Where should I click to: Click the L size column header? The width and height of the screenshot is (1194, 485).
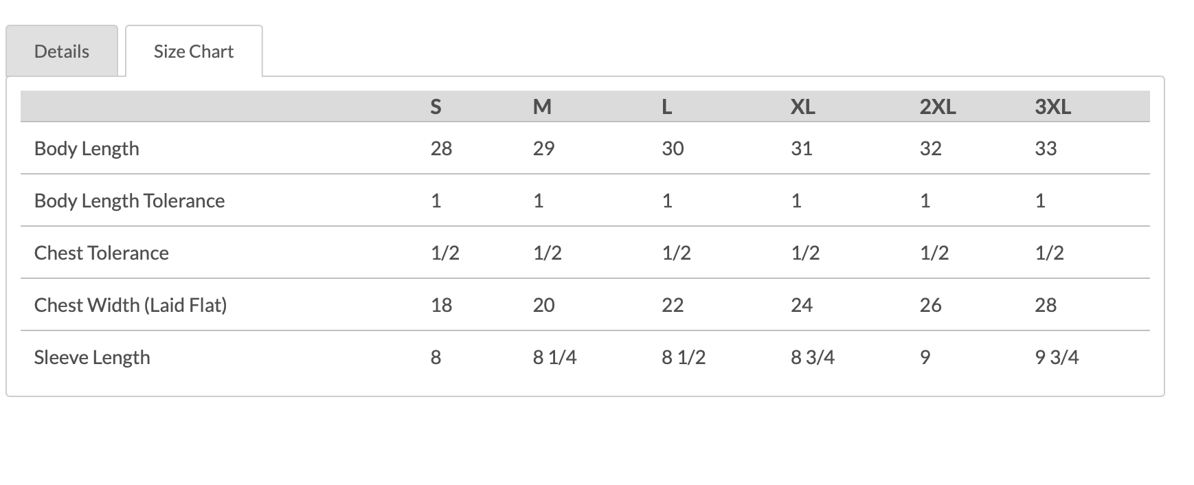[x=666, y=106]
